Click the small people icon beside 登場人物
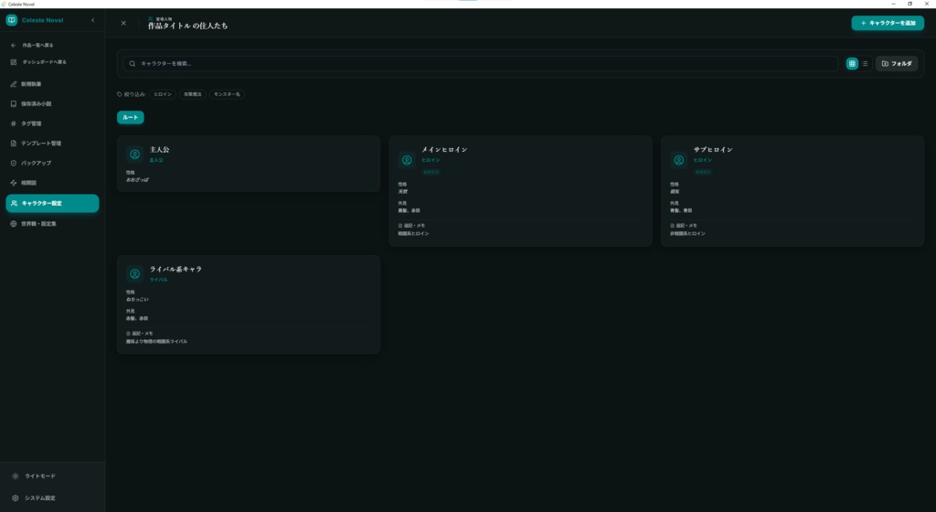936x512 pixels. tap(151, 19)
